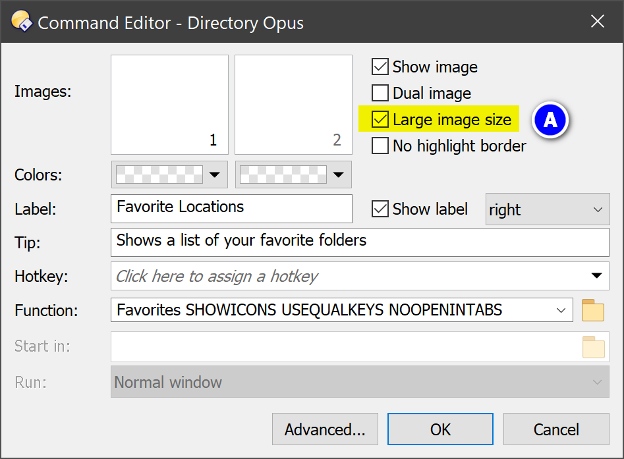Open the first Colors dropdown
624x459 pixels.
click(x=169, y=175)
